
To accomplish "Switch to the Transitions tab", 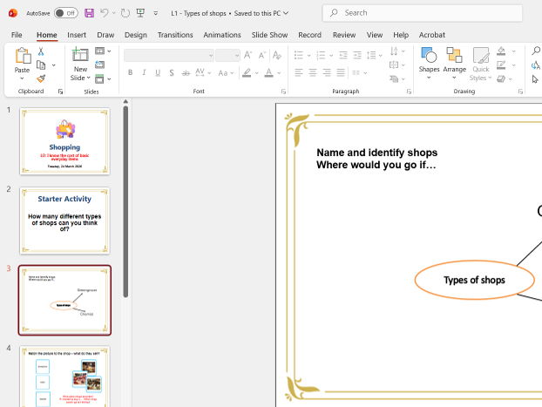I will coord(175,35).
